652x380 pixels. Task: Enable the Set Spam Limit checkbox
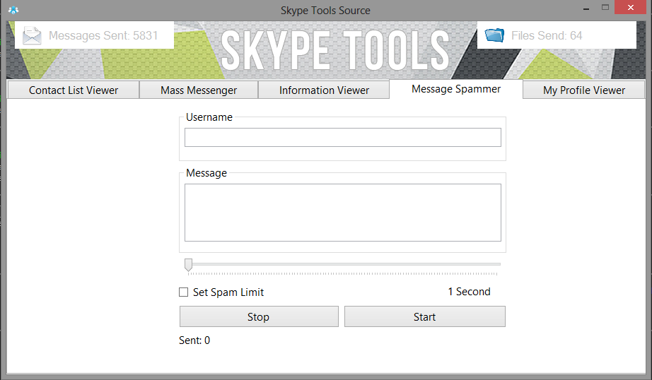click(183, 292)
